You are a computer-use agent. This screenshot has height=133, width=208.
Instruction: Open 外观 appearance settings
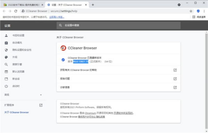(x=15, y=57)
